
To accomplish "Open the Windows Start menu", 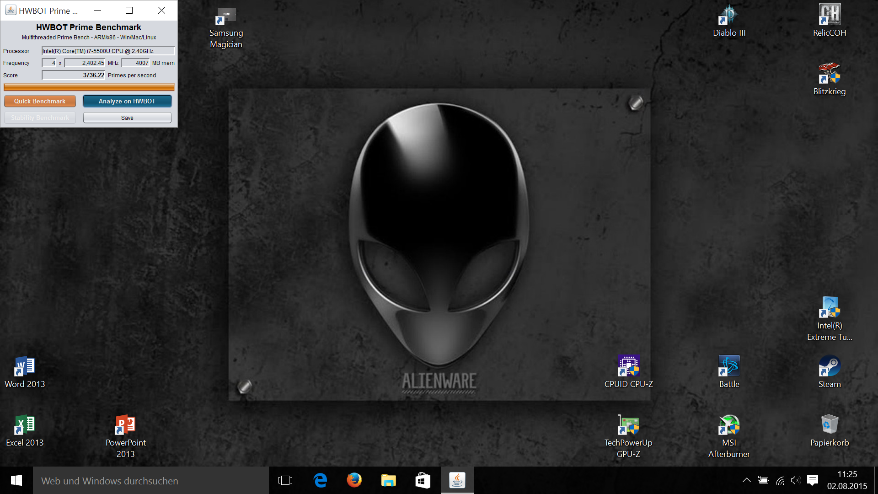I will pos(16,480).
